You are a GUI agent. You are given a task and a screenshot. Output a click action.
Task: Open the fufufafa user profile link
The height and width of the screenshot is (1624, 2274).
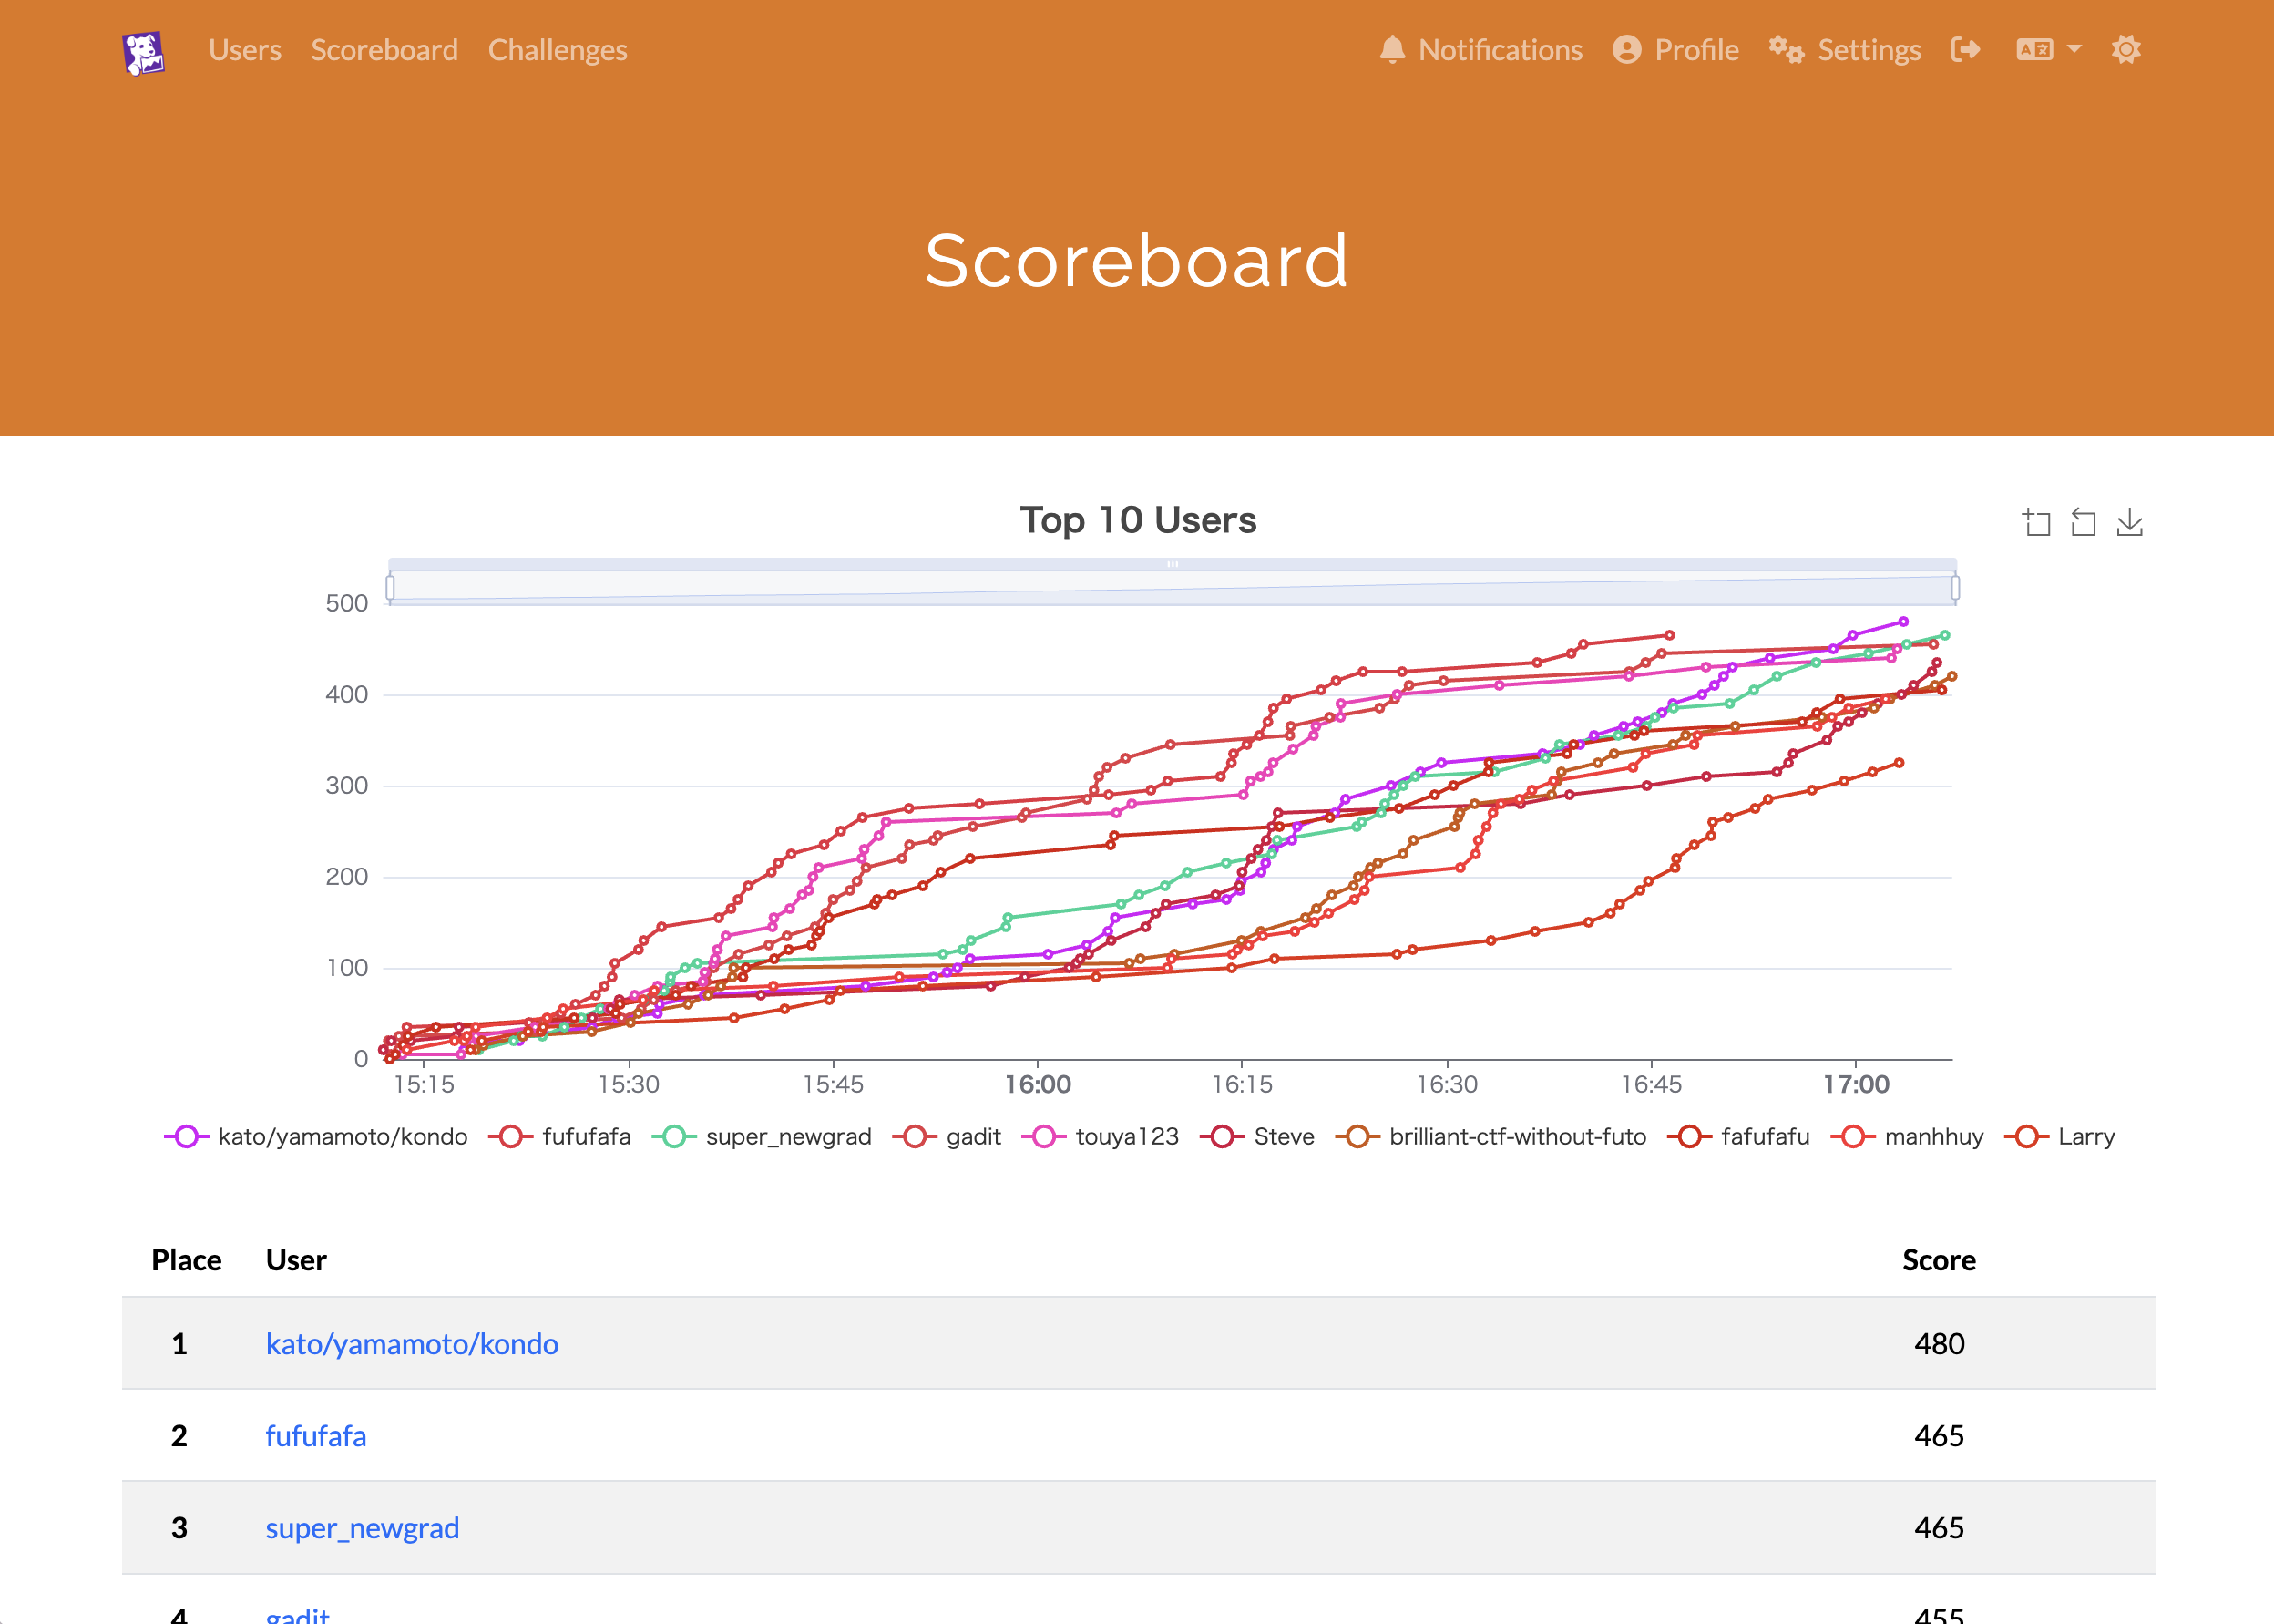point(316,1436)
